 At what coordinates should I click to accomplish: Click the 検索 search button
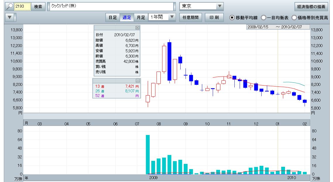[x=38, y=6]
